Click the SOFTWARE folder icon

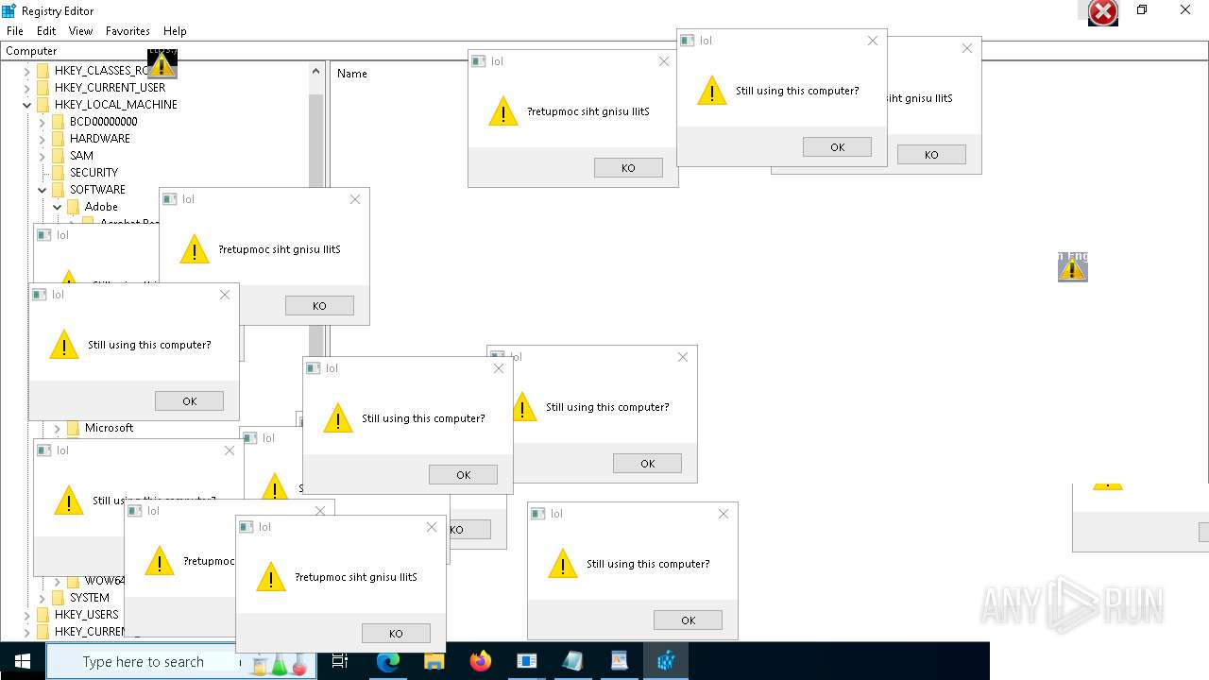[x=58, y=190]
